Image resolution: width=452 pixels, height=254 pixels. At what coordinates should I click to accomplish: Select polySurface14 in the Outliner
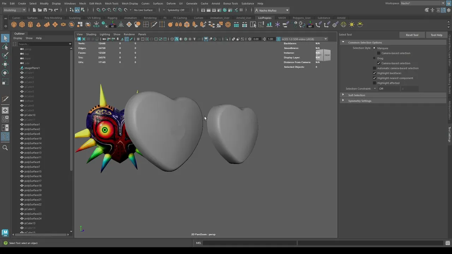33,143
